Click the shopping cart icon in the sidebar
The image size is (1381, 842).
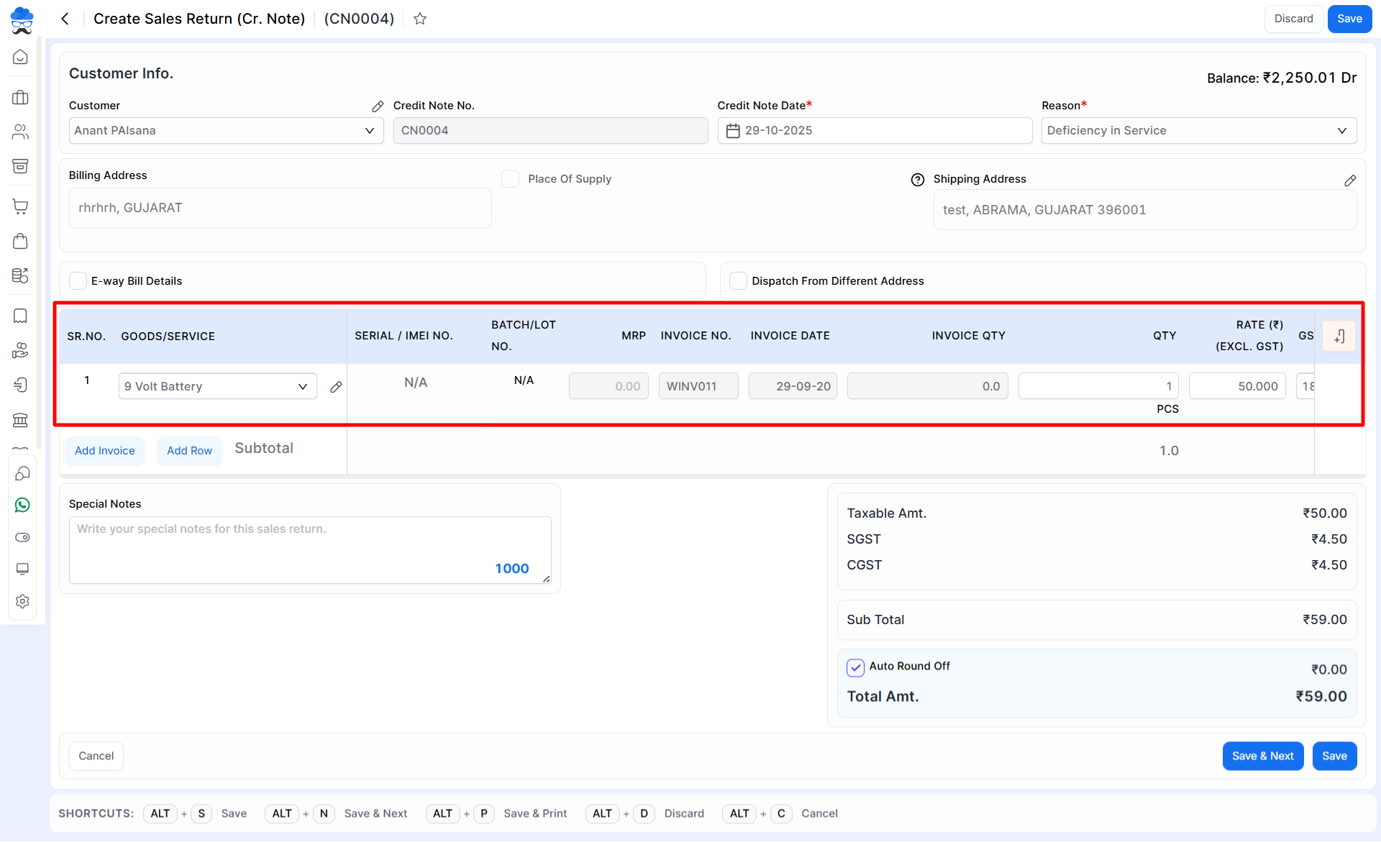pyautogui.click(x=21, y=206)
